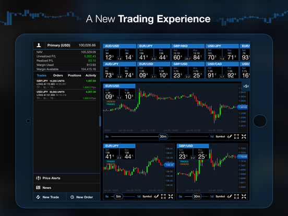Select the current price marker on EUR/USD chart
This screenshot has height=216, width=288.
tap(242, 107)
